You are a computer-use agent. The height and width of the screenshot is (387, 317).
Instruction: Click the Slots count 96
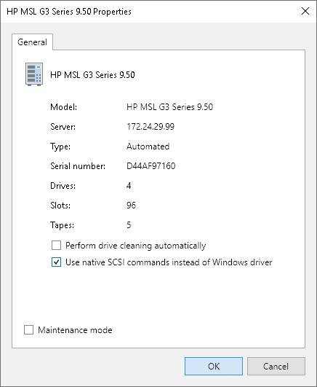(132, 205)
